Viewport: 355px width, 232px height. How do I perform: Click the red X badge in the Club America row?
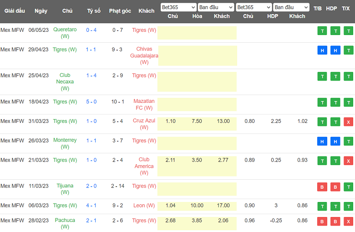(x=348, y=161)
